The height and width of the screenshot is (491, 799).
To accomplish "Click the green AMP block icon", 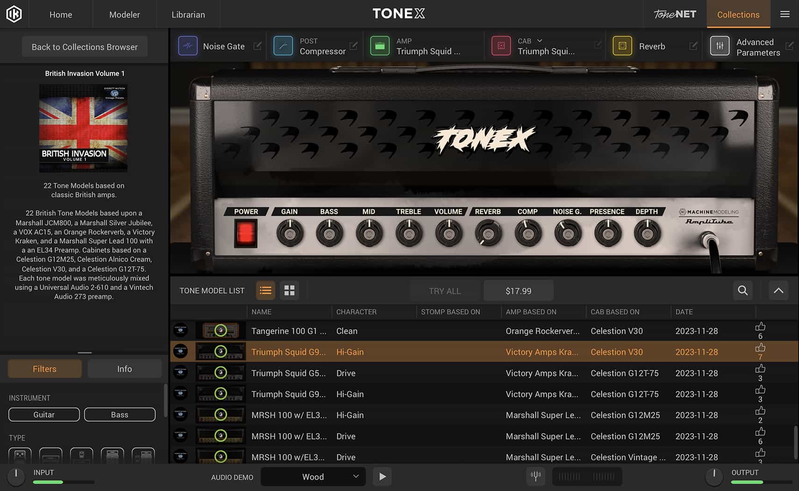I will (380, 46).
